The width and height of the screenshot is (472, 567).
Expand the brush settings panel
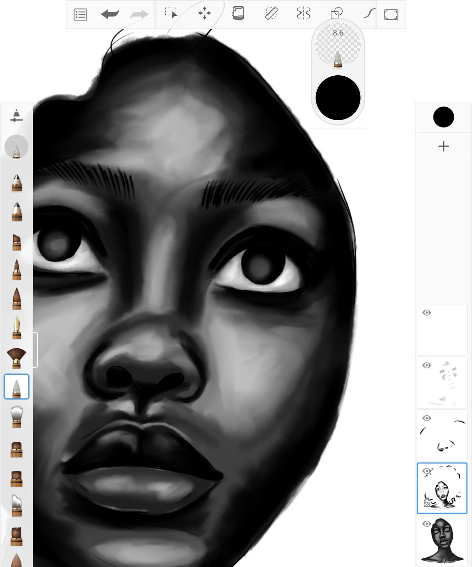[16, 115]
